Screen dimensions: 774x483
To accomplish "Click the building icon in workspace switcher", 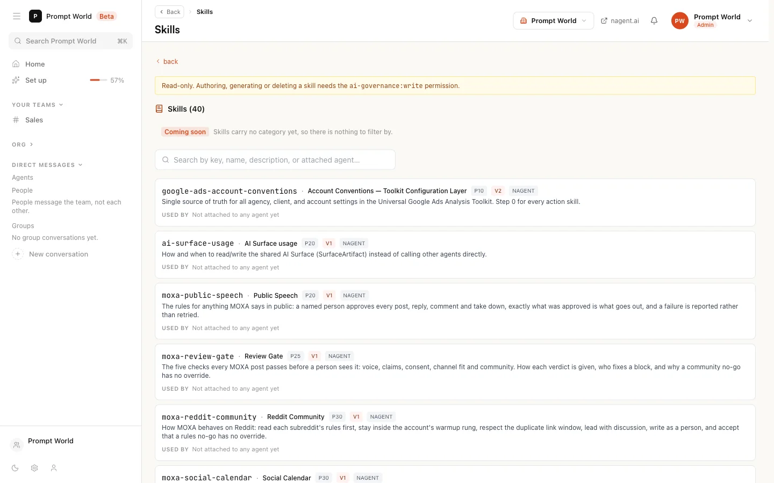I will pyautogui.click(x=524, y=21).
